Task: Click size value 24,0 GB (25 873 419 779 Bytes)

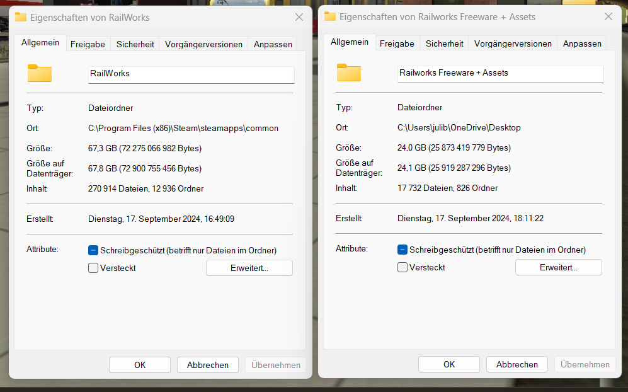Action: (x=454, y=147)
